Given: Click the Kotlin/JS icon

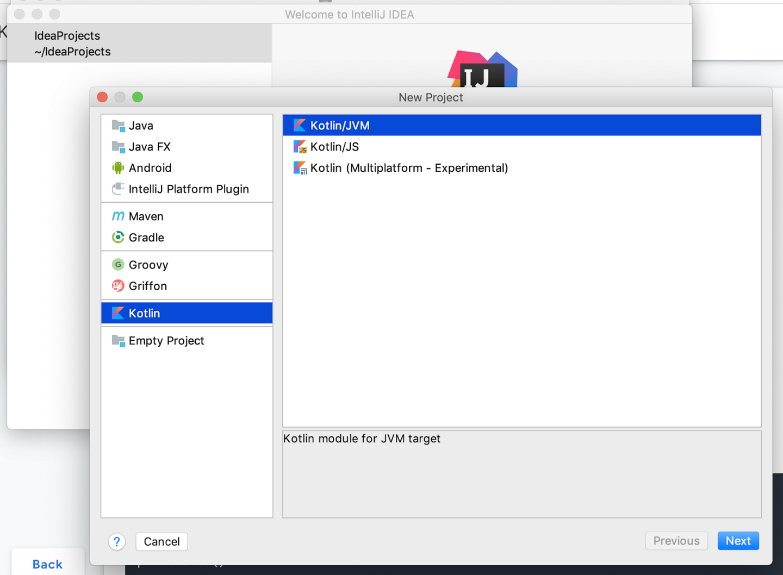Looking at the screenshot, I should tap(300, 147).
